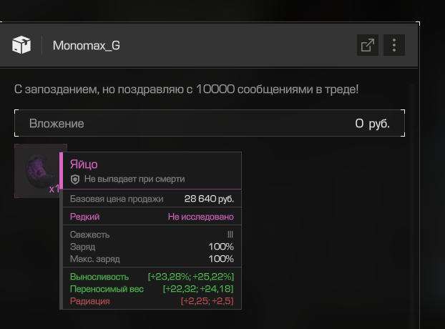Click the Базовая цена продажи row
Viewport: 445px width, 329px height.
tap(152, 199)
